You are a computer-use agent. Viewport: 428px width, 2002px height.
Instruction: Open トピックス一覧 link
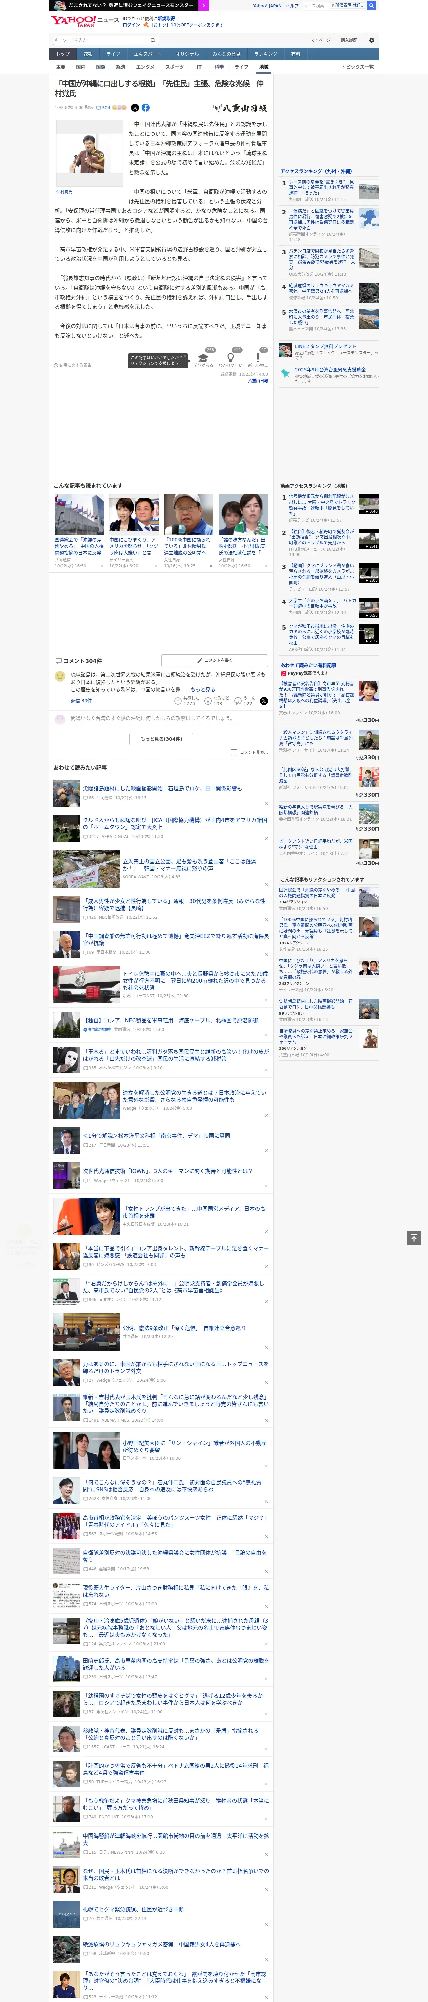tap(357, 67)
